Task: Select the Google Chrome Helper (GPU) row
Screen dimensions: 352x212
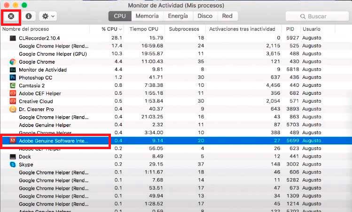Action: coord(176,54)
